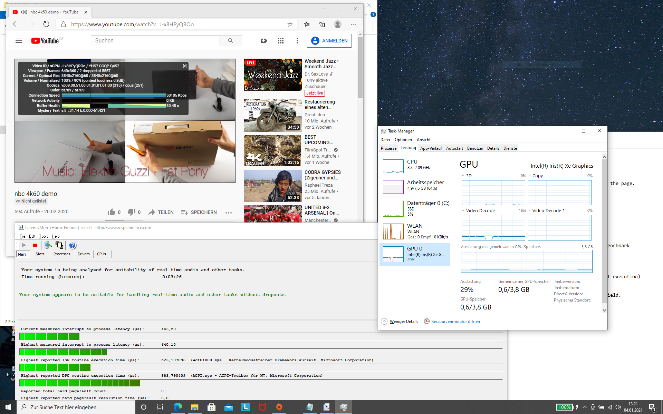The image size is (663, 414).
Task: Switch to LatencyMon Stats tab
Action: (x=40, y=254)
